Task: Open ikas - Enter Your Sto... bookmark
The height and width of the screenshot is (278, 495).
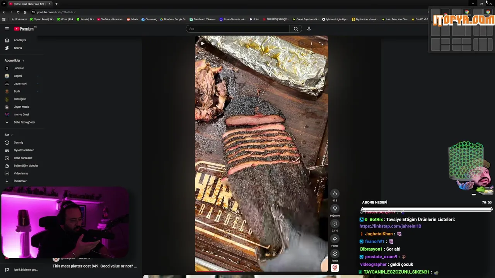Action: (395, 19)
